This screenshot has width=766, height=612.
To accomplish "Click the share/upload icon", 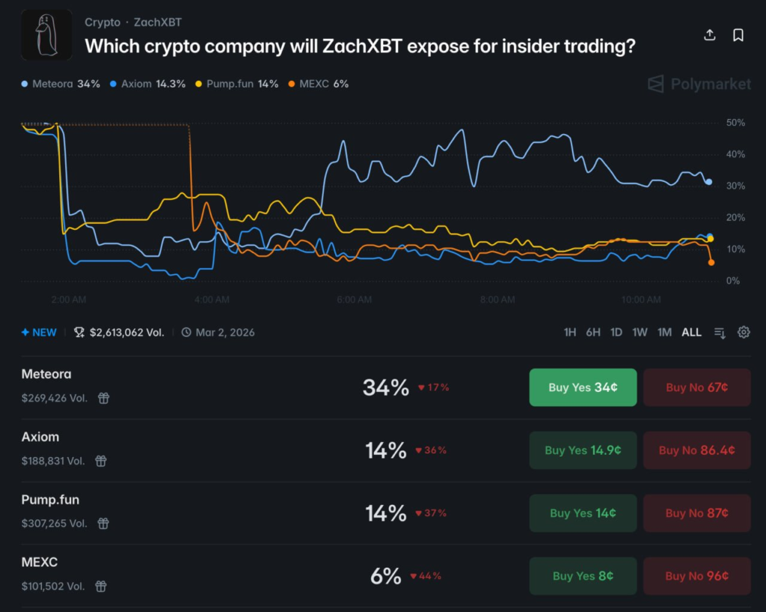I will (x=710, y=35).
